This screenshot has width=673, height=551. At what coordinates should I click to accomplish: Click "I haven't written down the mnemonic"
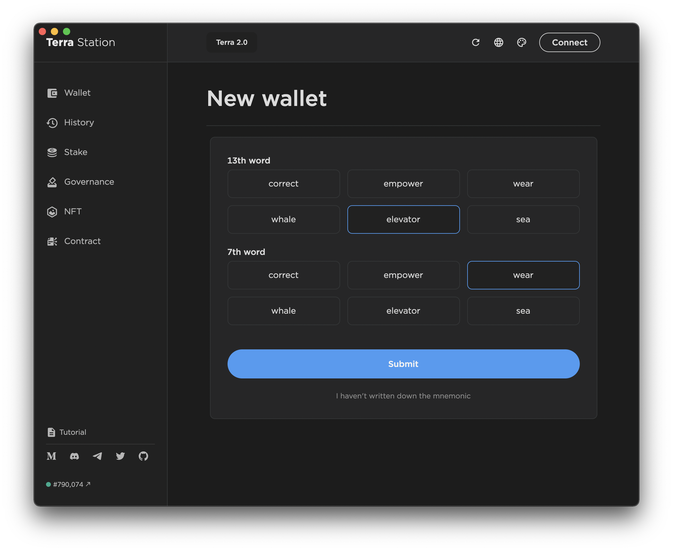coord(403,396)
